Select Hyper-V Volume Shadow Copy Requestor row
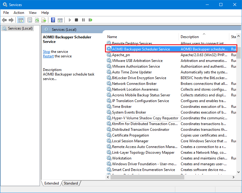Image resolution: width=242 pixels, height=193 pixels. pyautogui.click(x=171, y=118)
